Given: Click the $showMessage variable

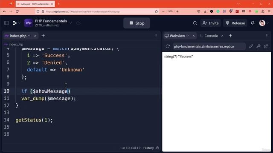Looking at the screenshot, I should [50, 91].
